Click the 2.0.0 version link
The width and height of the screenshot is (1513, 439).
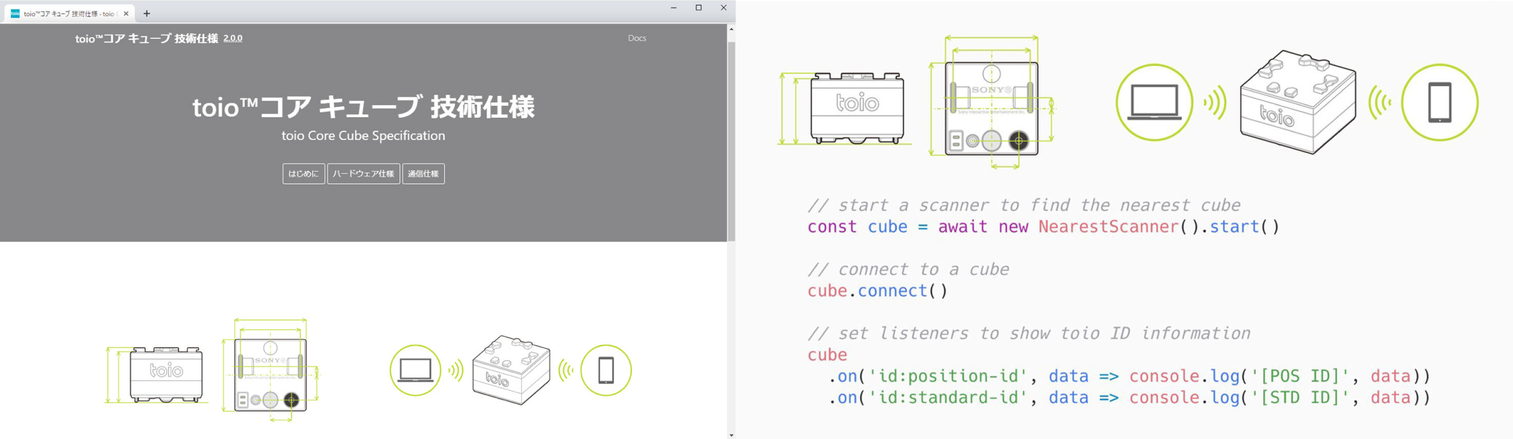point(232,38)
